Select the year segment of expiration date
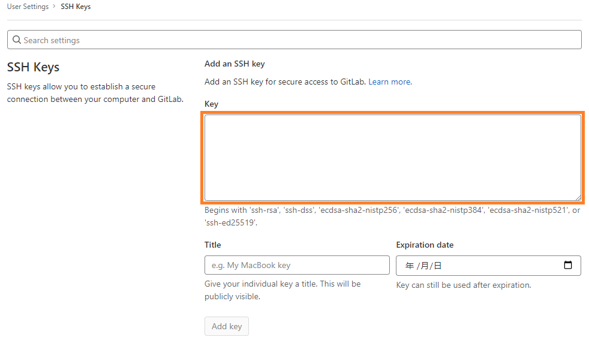 410,266
